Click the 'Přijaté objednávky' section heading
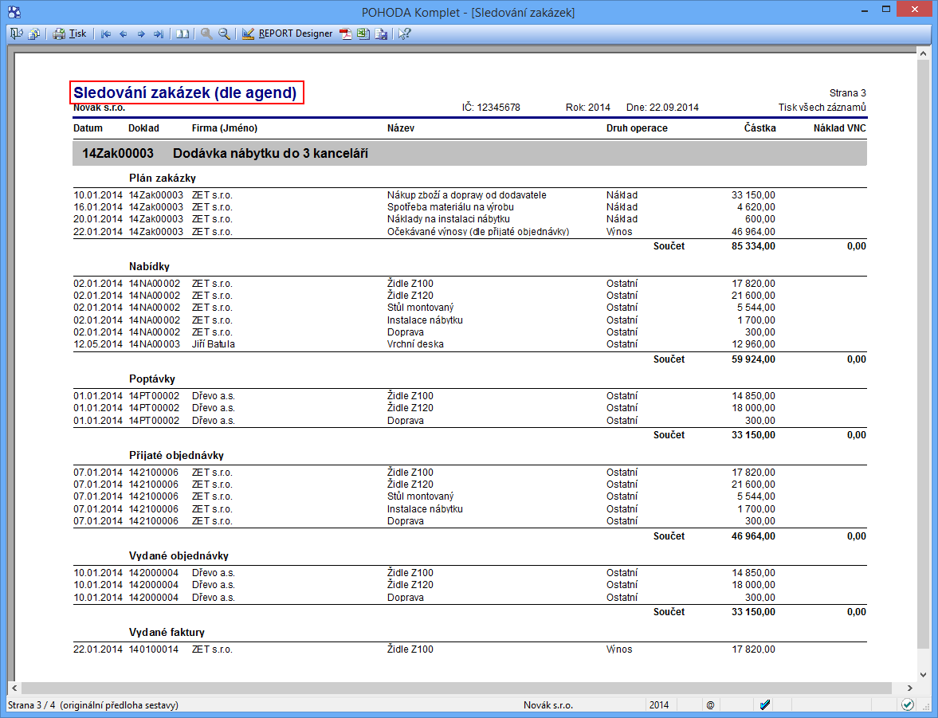The height and width of the screenshot is (718, 938). [x=176, y=455]
